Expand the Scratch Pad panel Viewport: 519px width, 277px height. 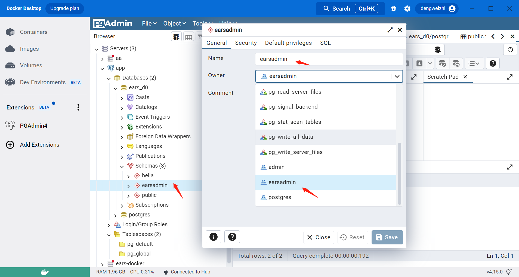[x=510, y=77]
